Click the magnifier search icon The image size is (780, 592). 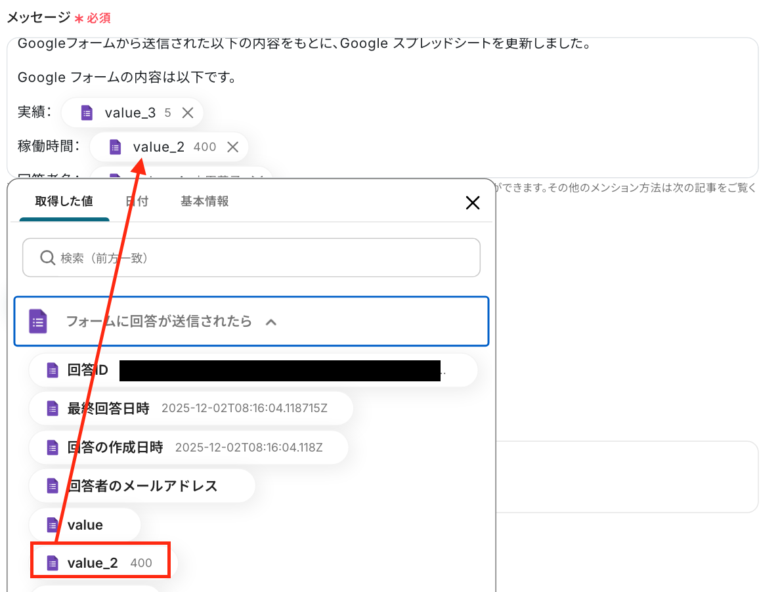[x=47, y=257]
